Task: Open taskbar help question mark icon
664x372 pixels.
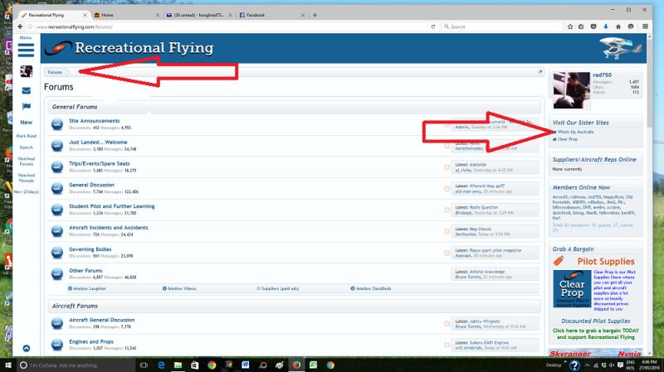Action: [574, 365]
